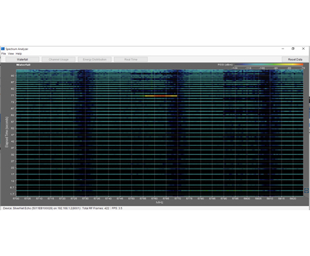Image resolution: width=310 pixels, height=256 pixels.
Task: Click the Total RF Frames status text
Action: point(96,208)
